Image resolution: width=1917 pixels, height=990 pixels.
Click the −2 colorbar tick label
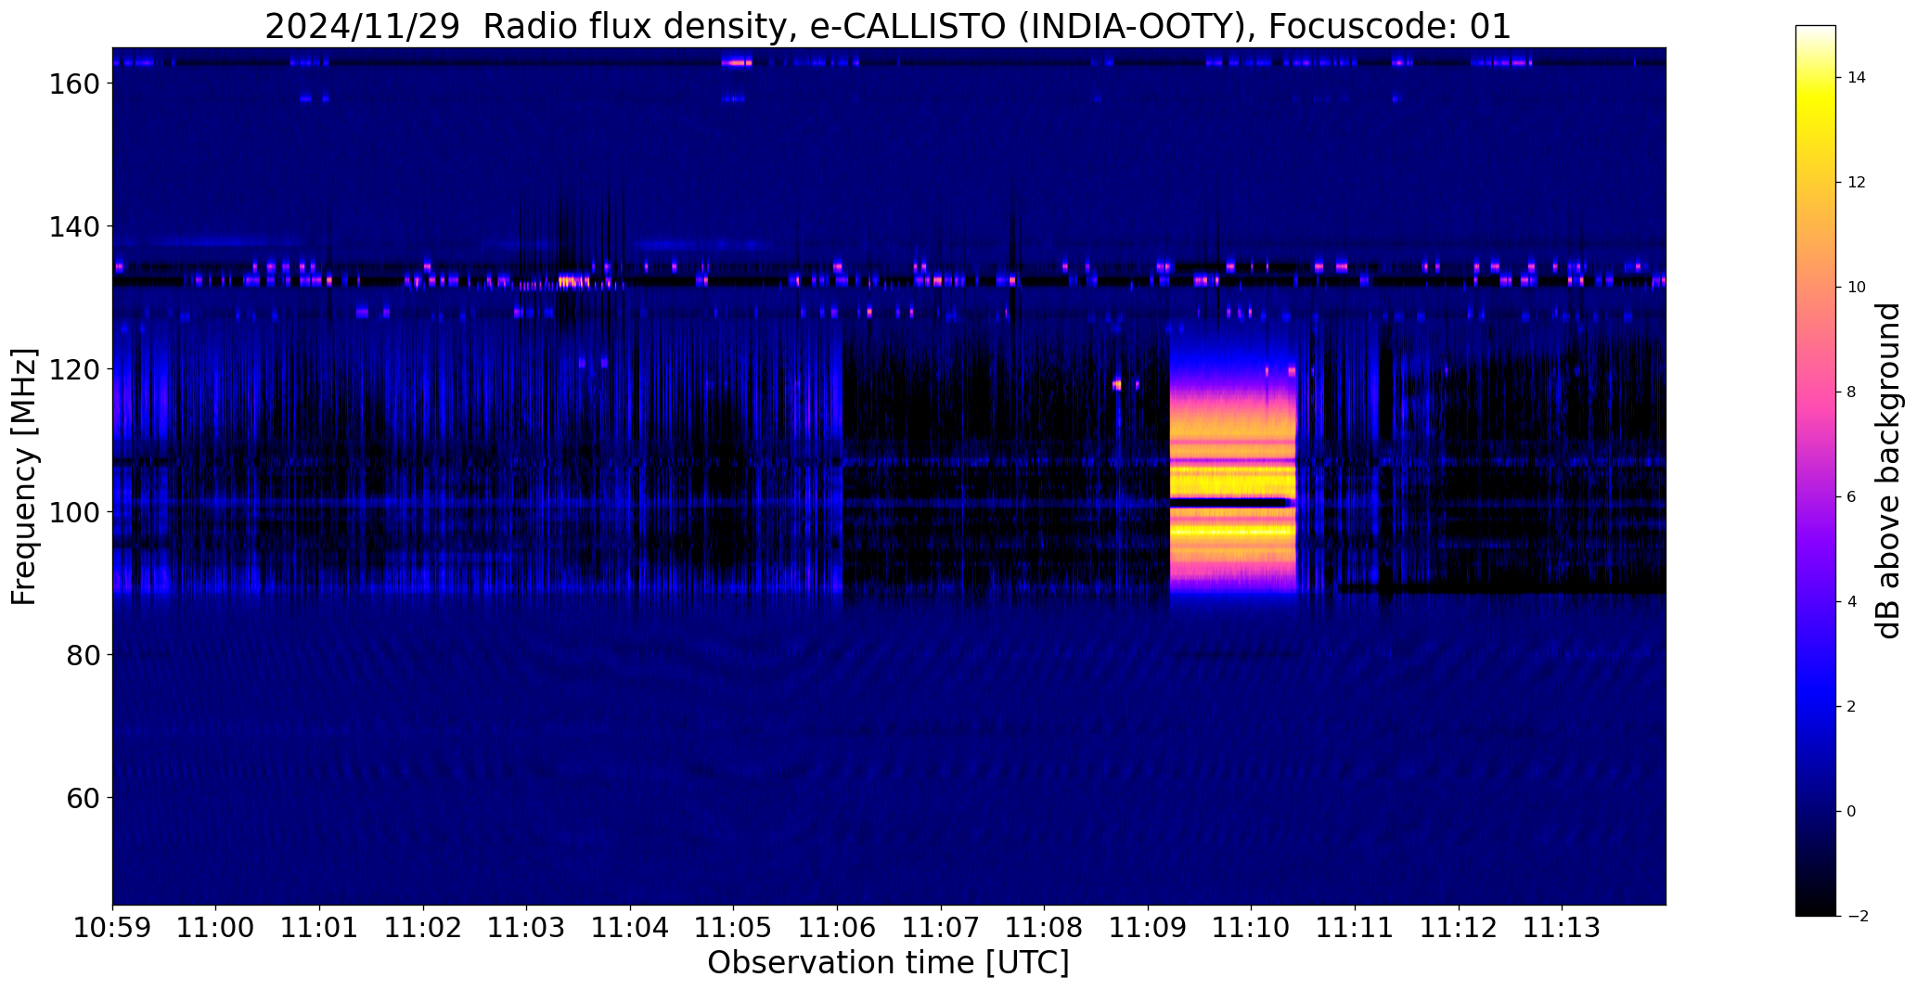point(1857,917)
